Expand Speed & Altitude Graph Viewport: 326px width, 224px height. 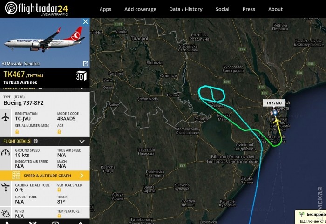(x=45, y=176)
